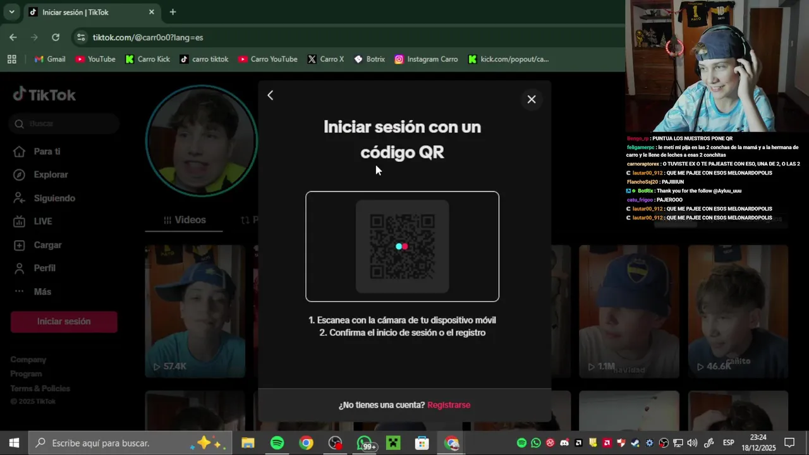
Task: Open the YouTube bookmark
Action: pyautogui.click(x=95, y=59)
